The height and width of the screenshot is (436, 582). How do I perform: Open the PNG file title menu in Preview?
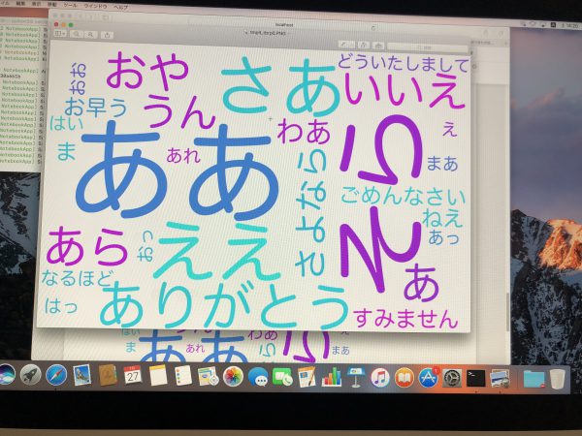[266, 33]
